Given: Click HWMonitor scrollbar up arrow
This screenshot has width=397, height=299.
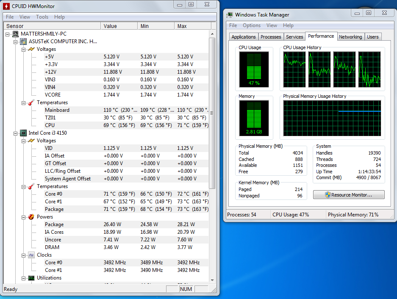Looking at the screenshot, I should pos(212,34).
